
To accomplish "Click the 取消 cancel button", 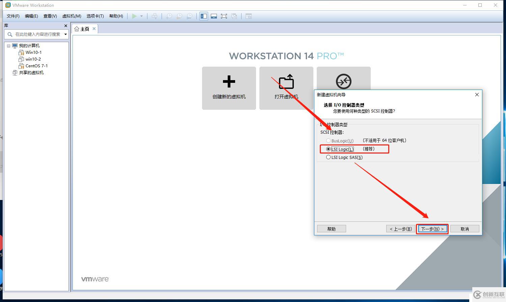I will 465,229.
